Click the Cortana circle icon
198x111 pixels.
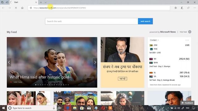10,108
